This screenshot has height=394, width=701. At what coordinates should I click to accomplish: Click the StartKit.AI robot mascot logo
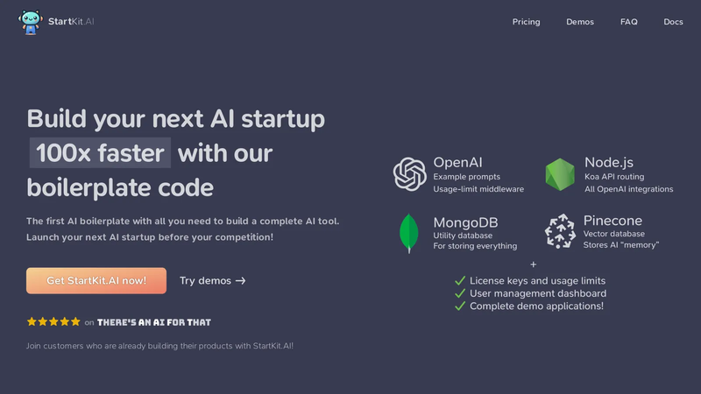pos(31,22)
